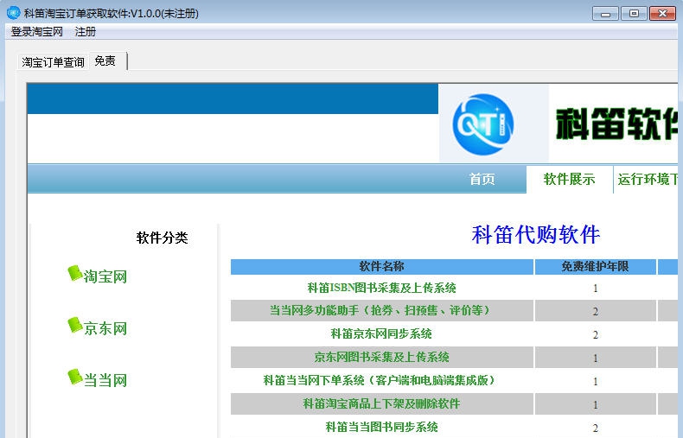This screenshot has width=683, height=438.
Task: Open 科笛京东网同步系统 link
Action: pyautogui.click(x=381, y=334)
